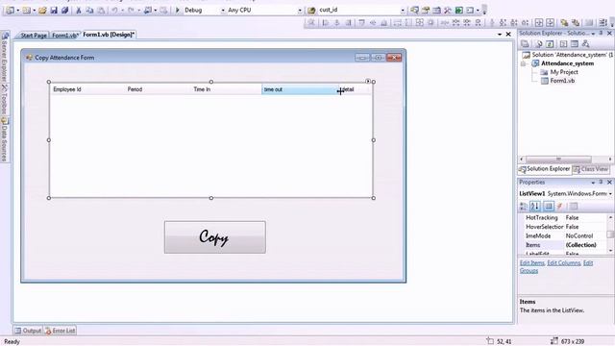Viewport: 615px width, 346px height.
Task: Open the Server Explorer side tab
Action: (4, 57)
